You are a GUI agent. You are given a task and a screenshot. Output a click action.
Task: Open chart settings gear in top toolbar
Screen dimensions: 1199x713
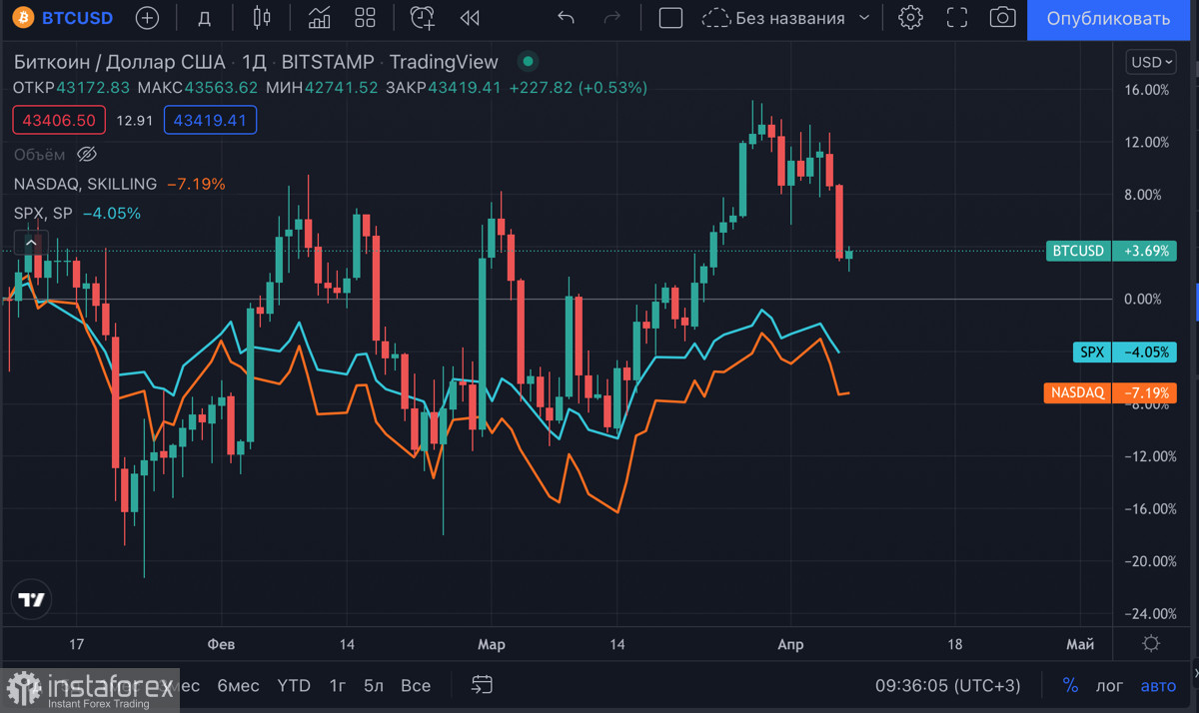[910, 18]
